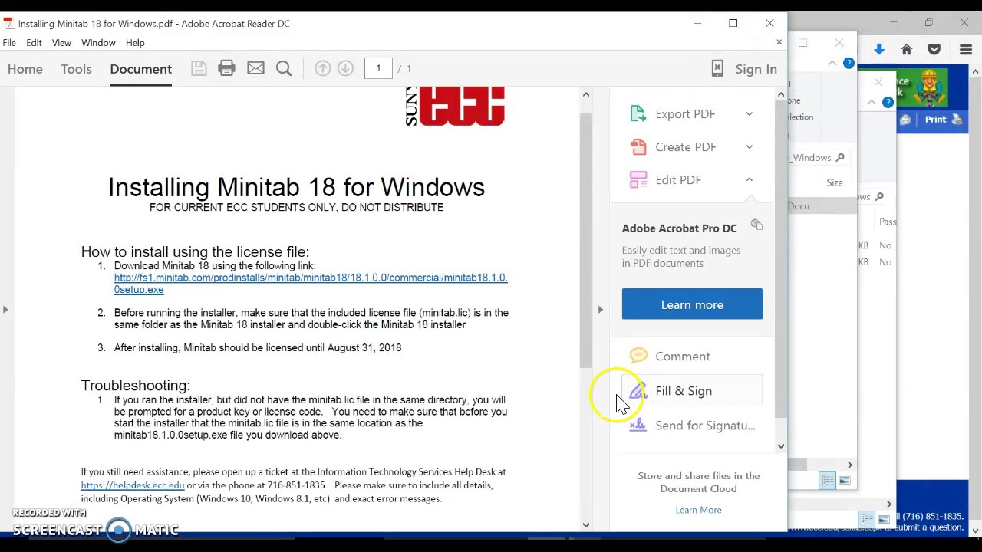
Task: Click the Home icon in browser toolbar
Action: coord(907,49)
